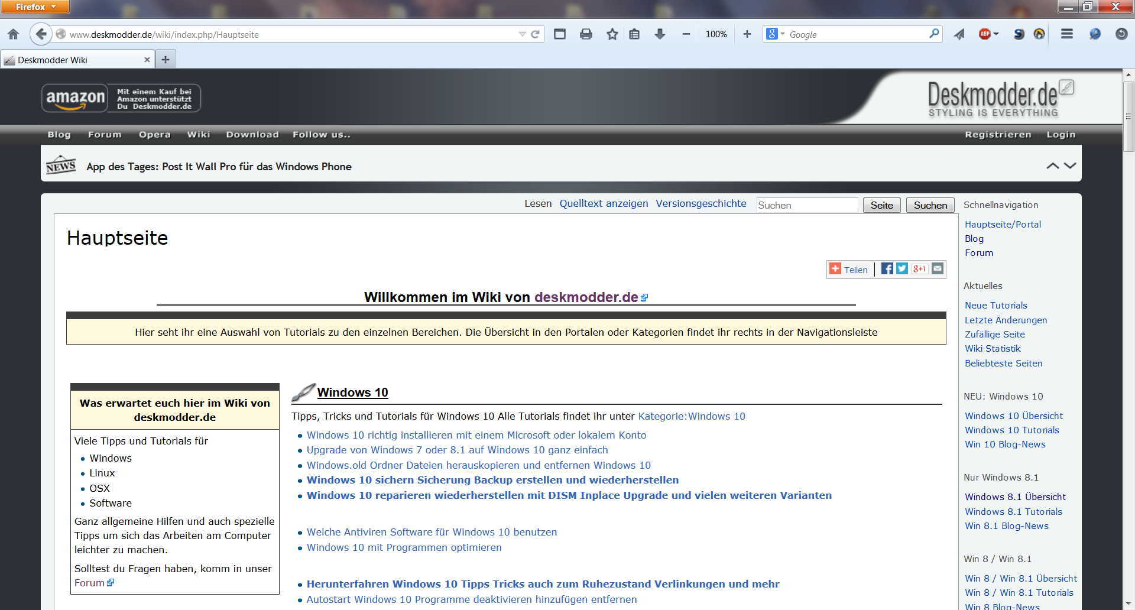Screen dimensions: 1135x610
Task: Open the Firefox hamburger menu
Action: point(1066,34)
